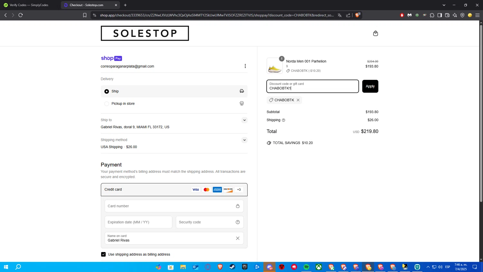Screen dimensions: 483x272
Task: Apply the discount code
Action: 370,86
